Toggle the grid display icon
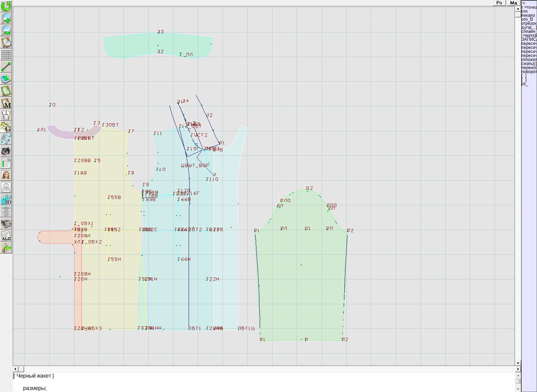The width and height of the screenshot is (537, 392). (6, 55)
